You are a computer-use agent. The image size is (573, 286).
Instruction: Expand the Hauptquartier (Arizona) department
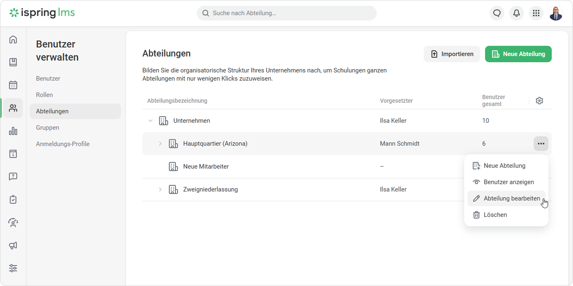(160, 144)
